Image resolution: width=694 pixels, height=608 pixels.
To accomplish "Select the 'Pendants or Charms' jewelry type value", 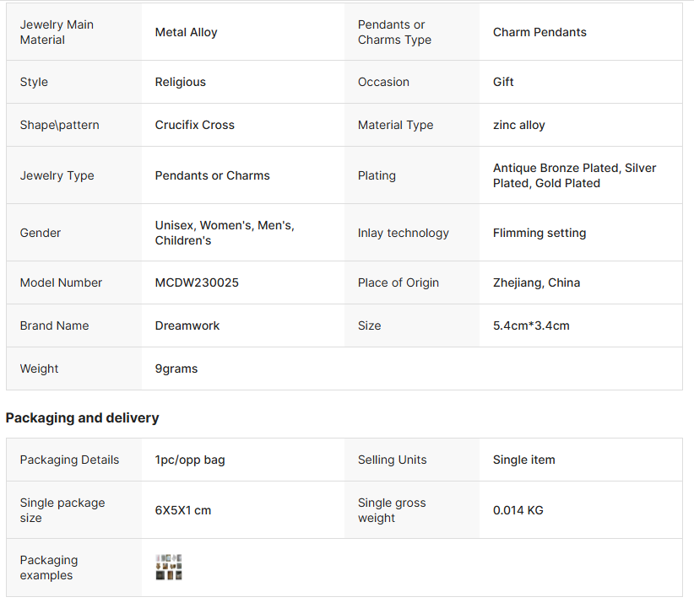I will click(x=212, y=175).
